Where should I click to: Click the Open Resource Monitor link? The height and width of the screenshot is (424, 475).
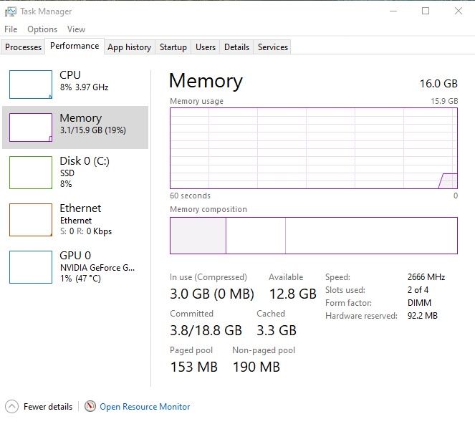point(145,406)
